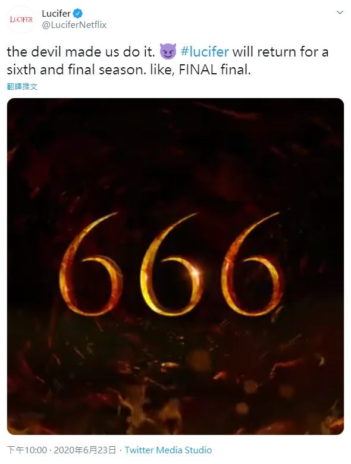The image size is (351, 464).
Task: Select the last golden 6 in the media
Action: [x=252, y=264]
